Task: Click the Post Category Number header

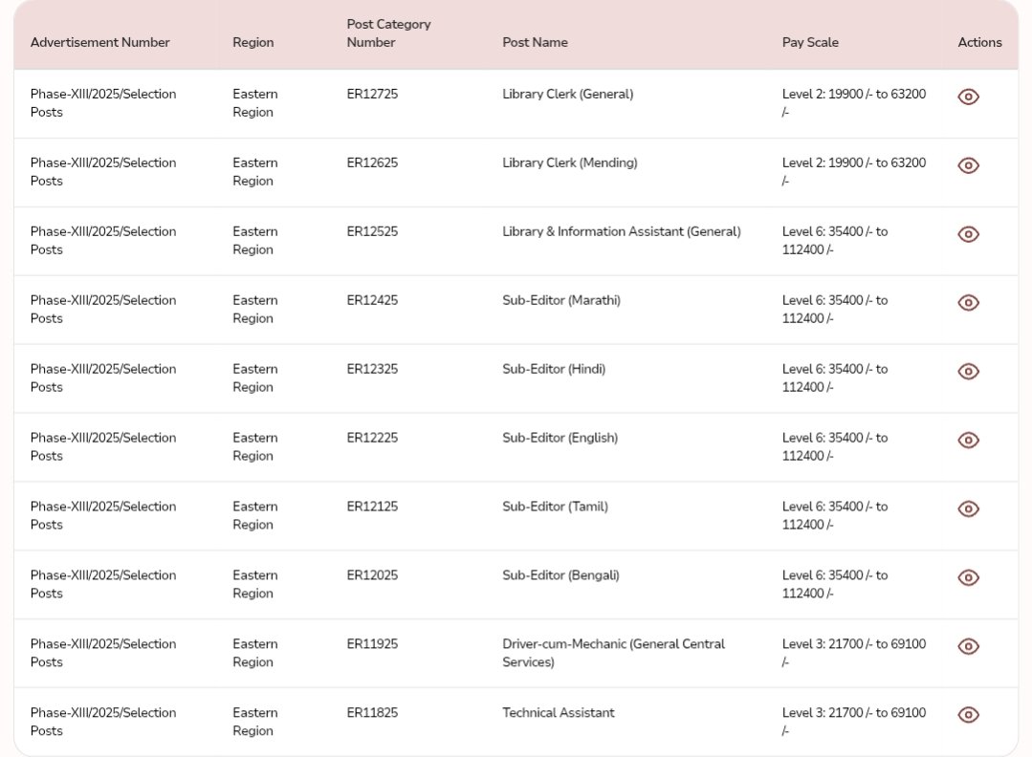Action: pos(388,33)
